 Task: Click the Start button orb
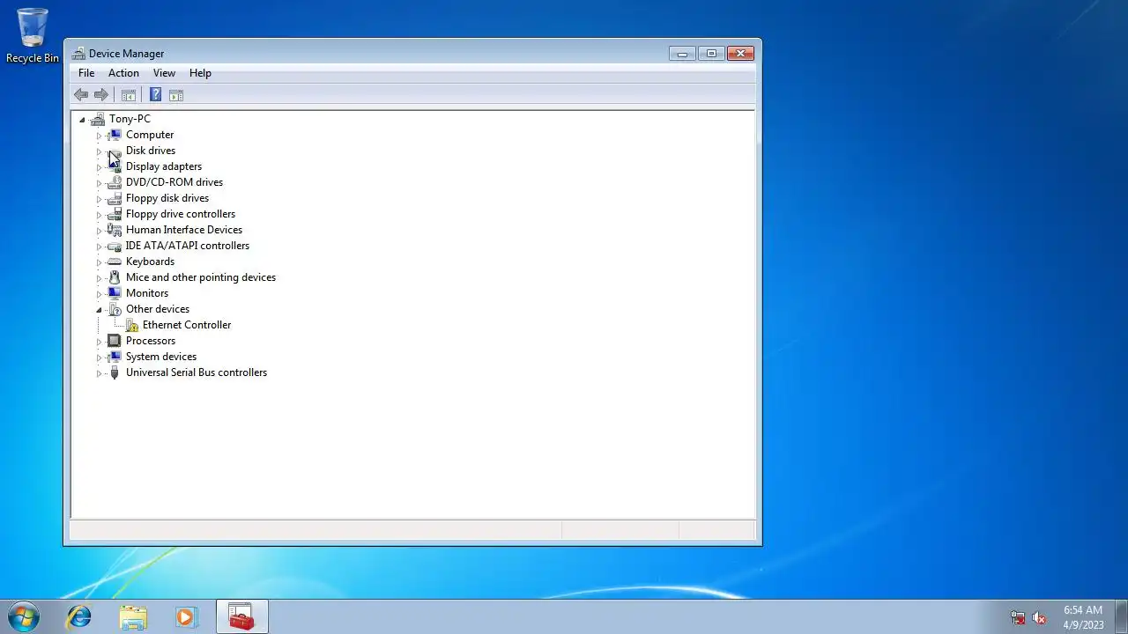(x=24, y=616)
